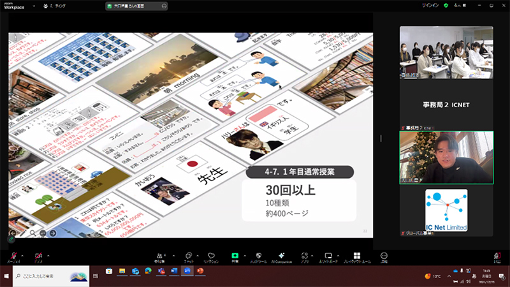Click the taskbar clock and date
The width and height of the screenshot is (510, 287).
[x=486, y=276]
